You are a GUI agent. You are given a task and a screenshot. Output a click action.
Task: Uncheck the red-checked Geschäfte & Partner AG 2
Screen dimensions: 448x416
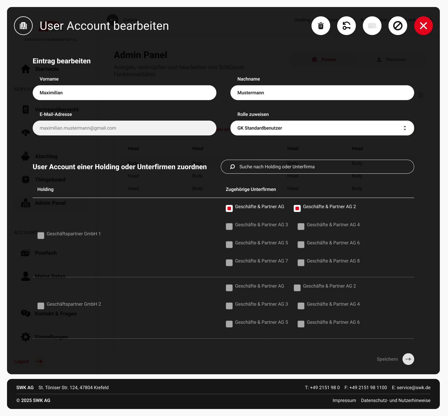pos(297,208)
